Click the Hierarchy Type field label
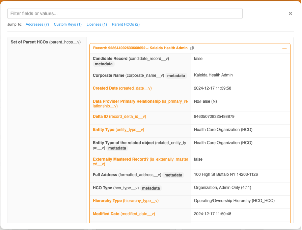Image resolution: width=302 pixels, height=230 pixels. (x=126, y=201)
